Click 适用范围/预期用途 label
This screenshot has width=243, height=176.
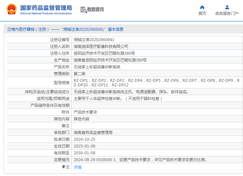point(53,99)
